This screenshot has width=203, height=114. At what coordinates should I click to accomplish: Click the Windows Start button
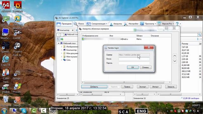pyautogui.click(x=4, y=111)
